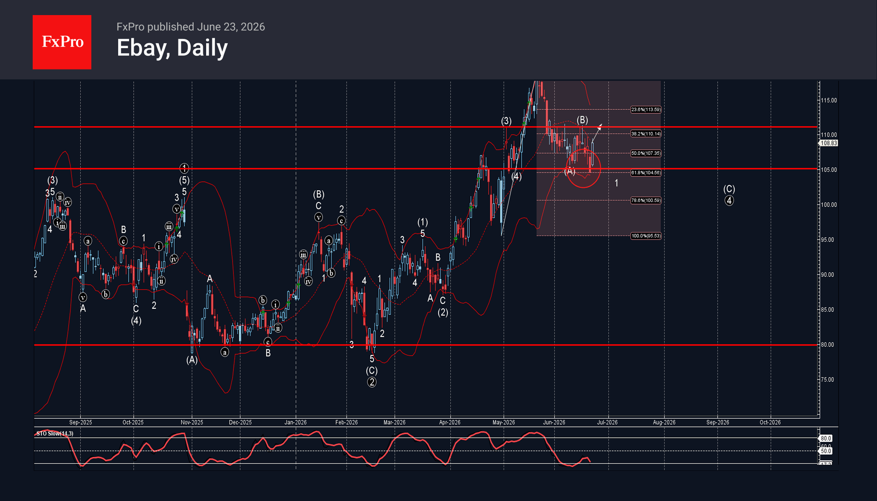
Task: Click the Apr-2026 date axis label
Action: pyautogui.click(x=450, y=422)
